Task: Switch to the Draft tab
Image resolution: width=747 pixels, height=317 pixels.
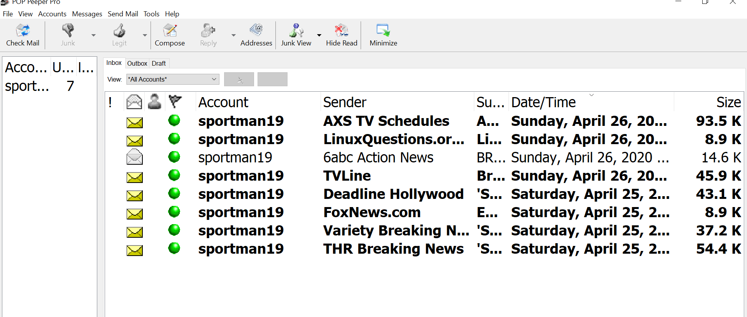Action: pos(159,63)
